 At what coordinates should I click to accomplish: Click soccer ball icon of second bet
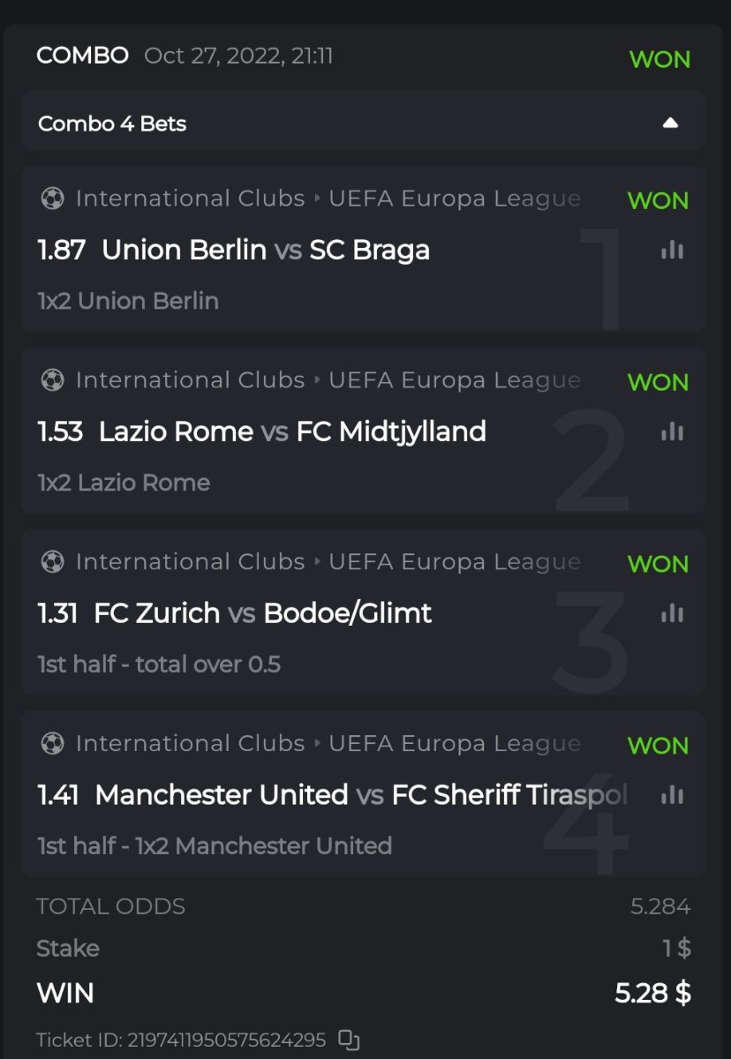(53, 380)
